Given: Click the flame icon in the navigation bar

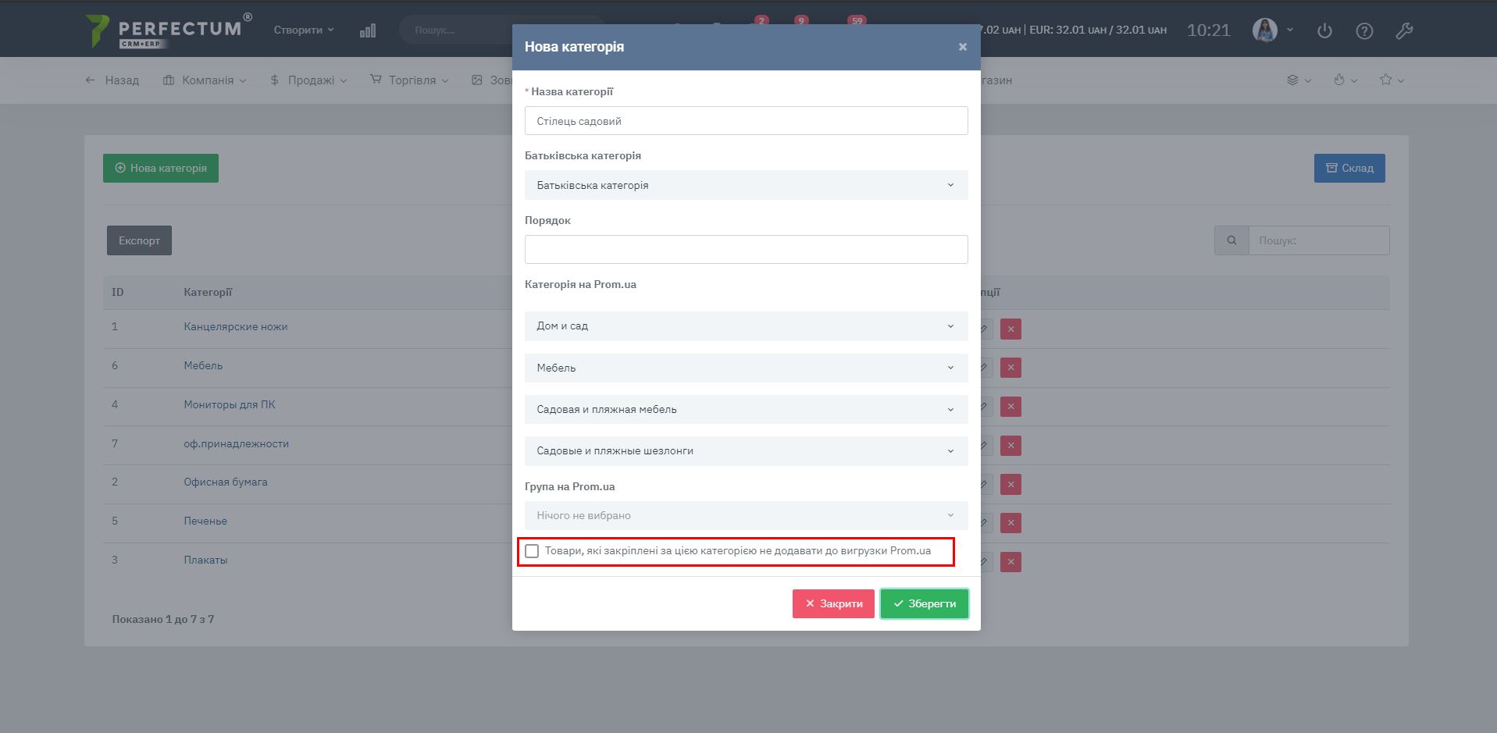Looking at the screenshot, I should pyautogui.click(x=1339, y=80).
